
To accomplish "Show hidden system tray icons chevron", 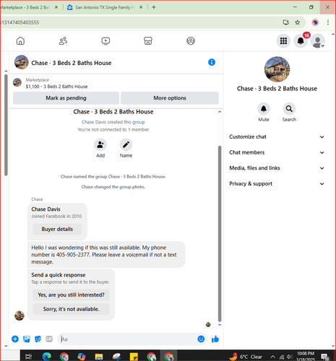I will tap(272, 357).
